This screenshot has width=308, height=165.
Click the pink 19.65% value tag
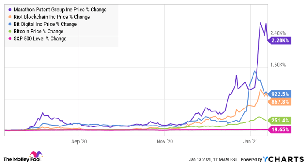pos(279,129)
